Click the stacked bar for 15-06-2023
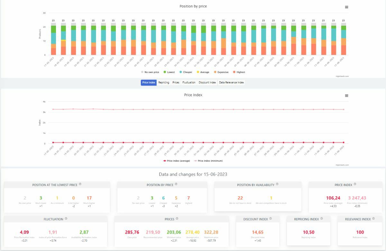 343,39
